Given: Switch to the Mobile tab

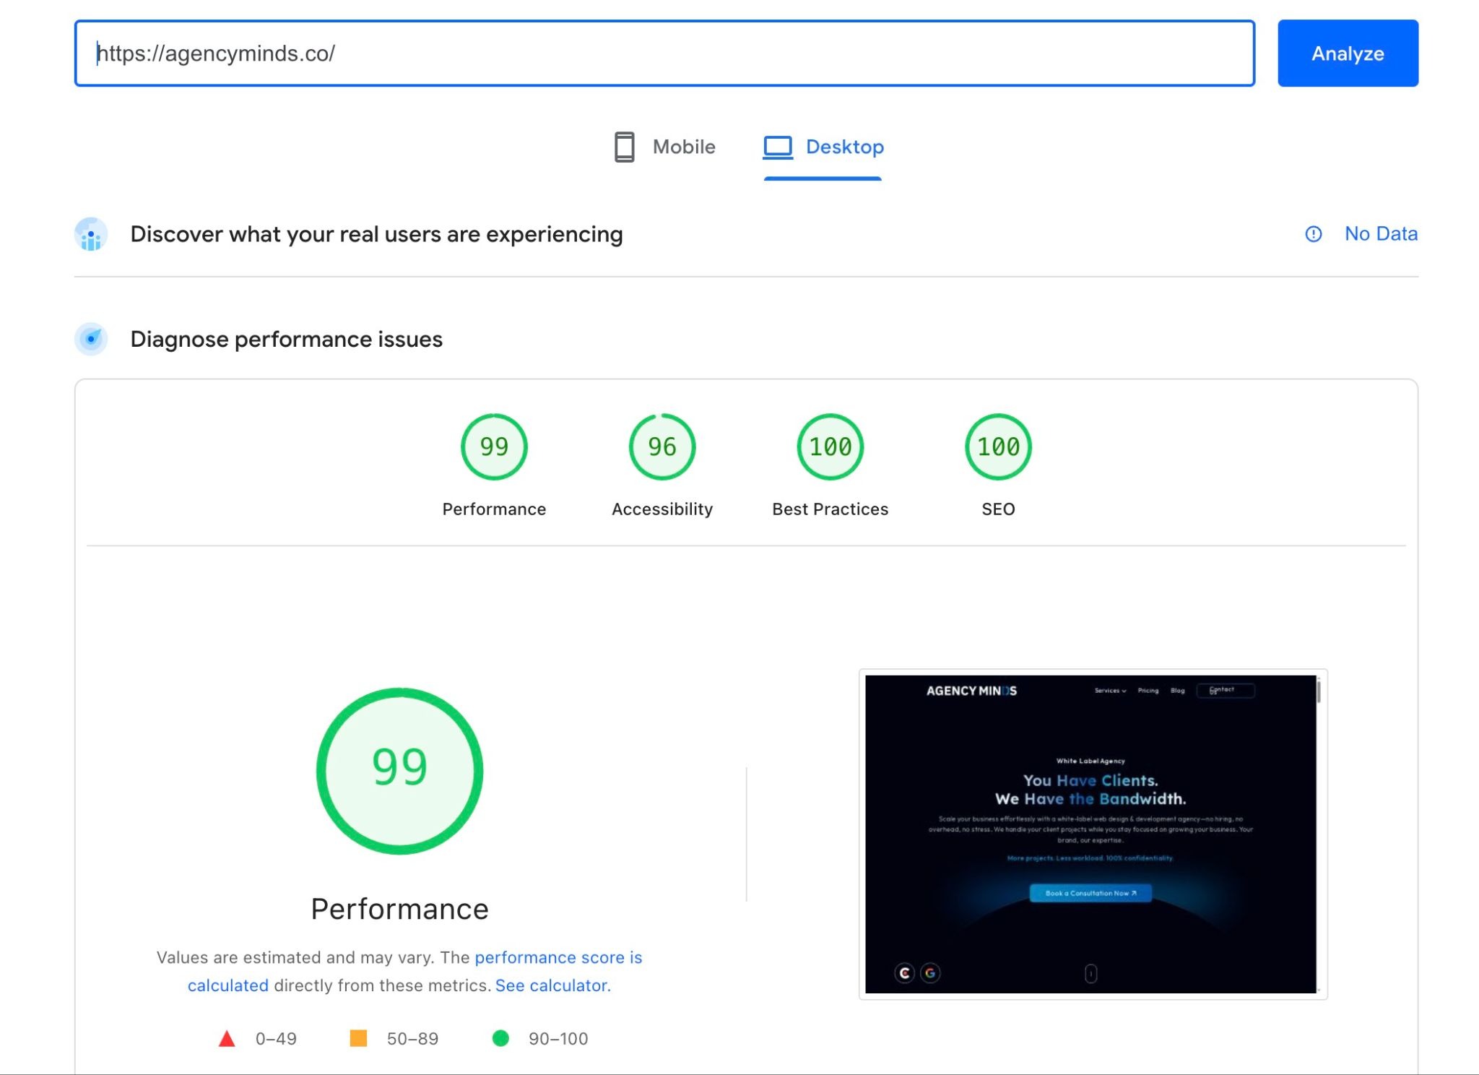Looking at the screenshot, I should click(x=664, y=147).
